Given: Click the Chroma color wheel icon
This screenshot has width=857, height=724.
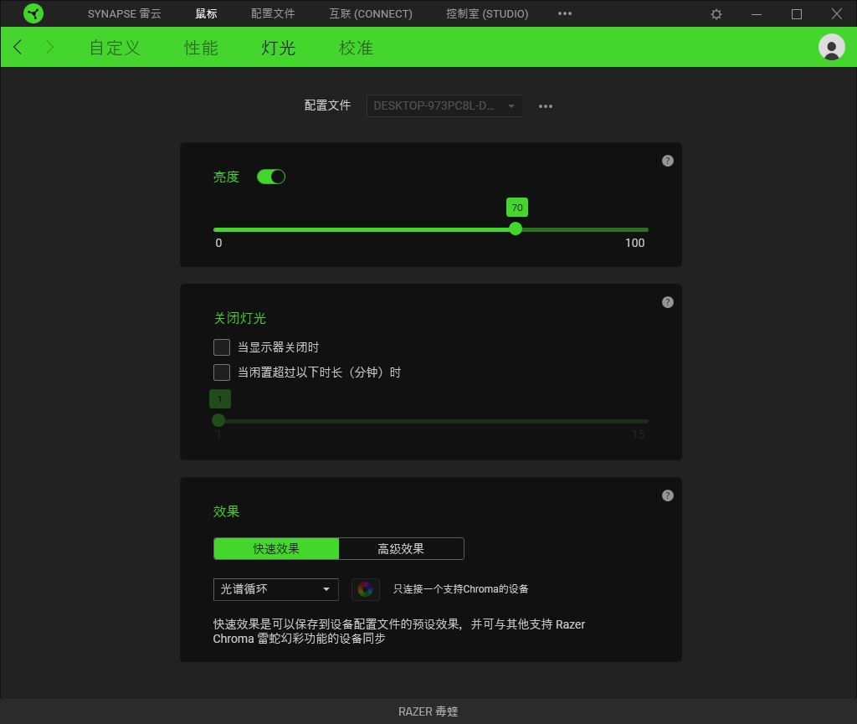Looking at the screenshot, I should (366, 589).
